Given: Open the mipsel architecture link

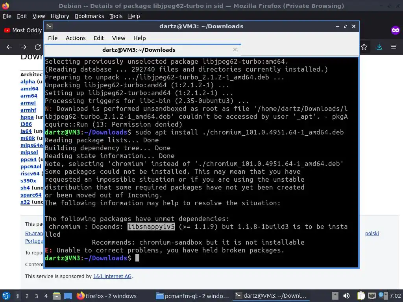Looking at the screenshot, I should [x=29, y=152].
